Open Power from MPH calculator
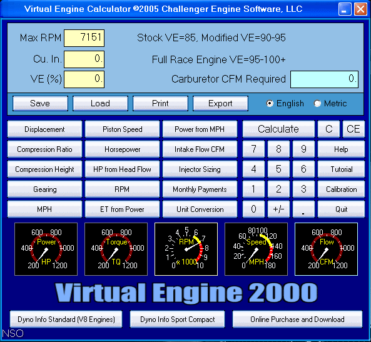 click(200, 129)
